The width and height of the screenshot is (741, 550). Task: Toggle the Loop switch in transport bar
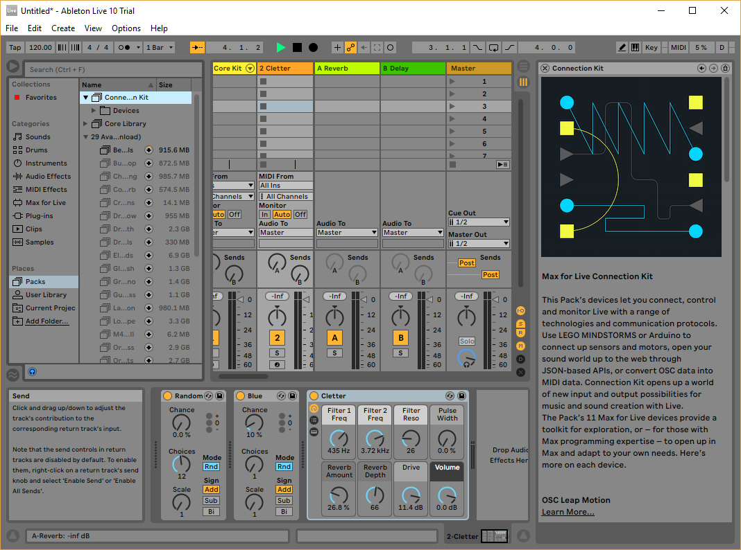(493, 47)
